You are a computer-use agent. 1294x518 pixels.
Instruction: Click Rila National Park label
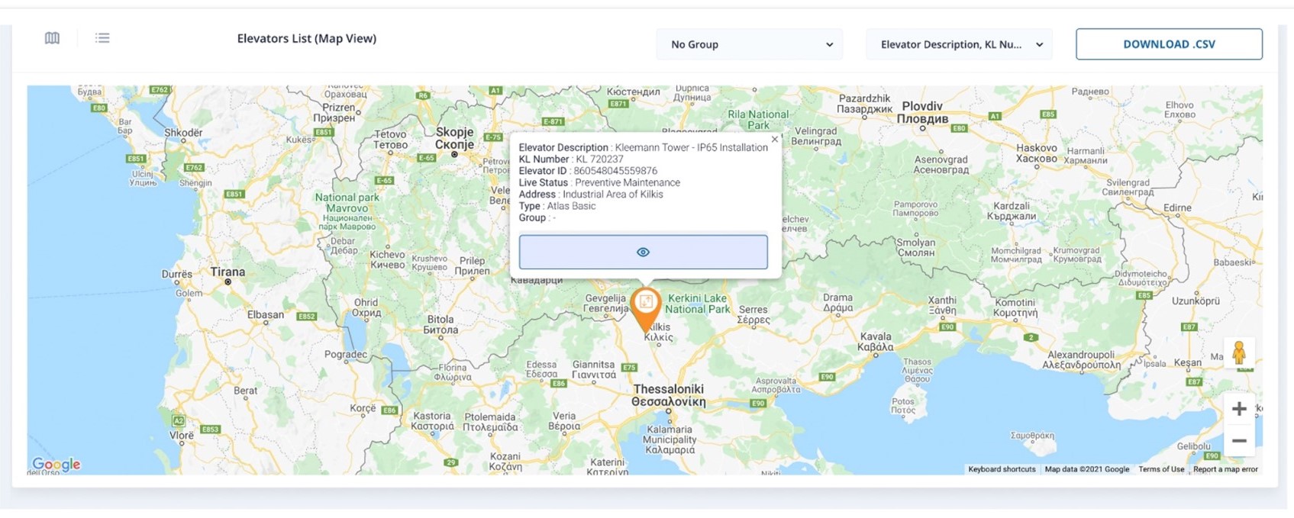758,120
